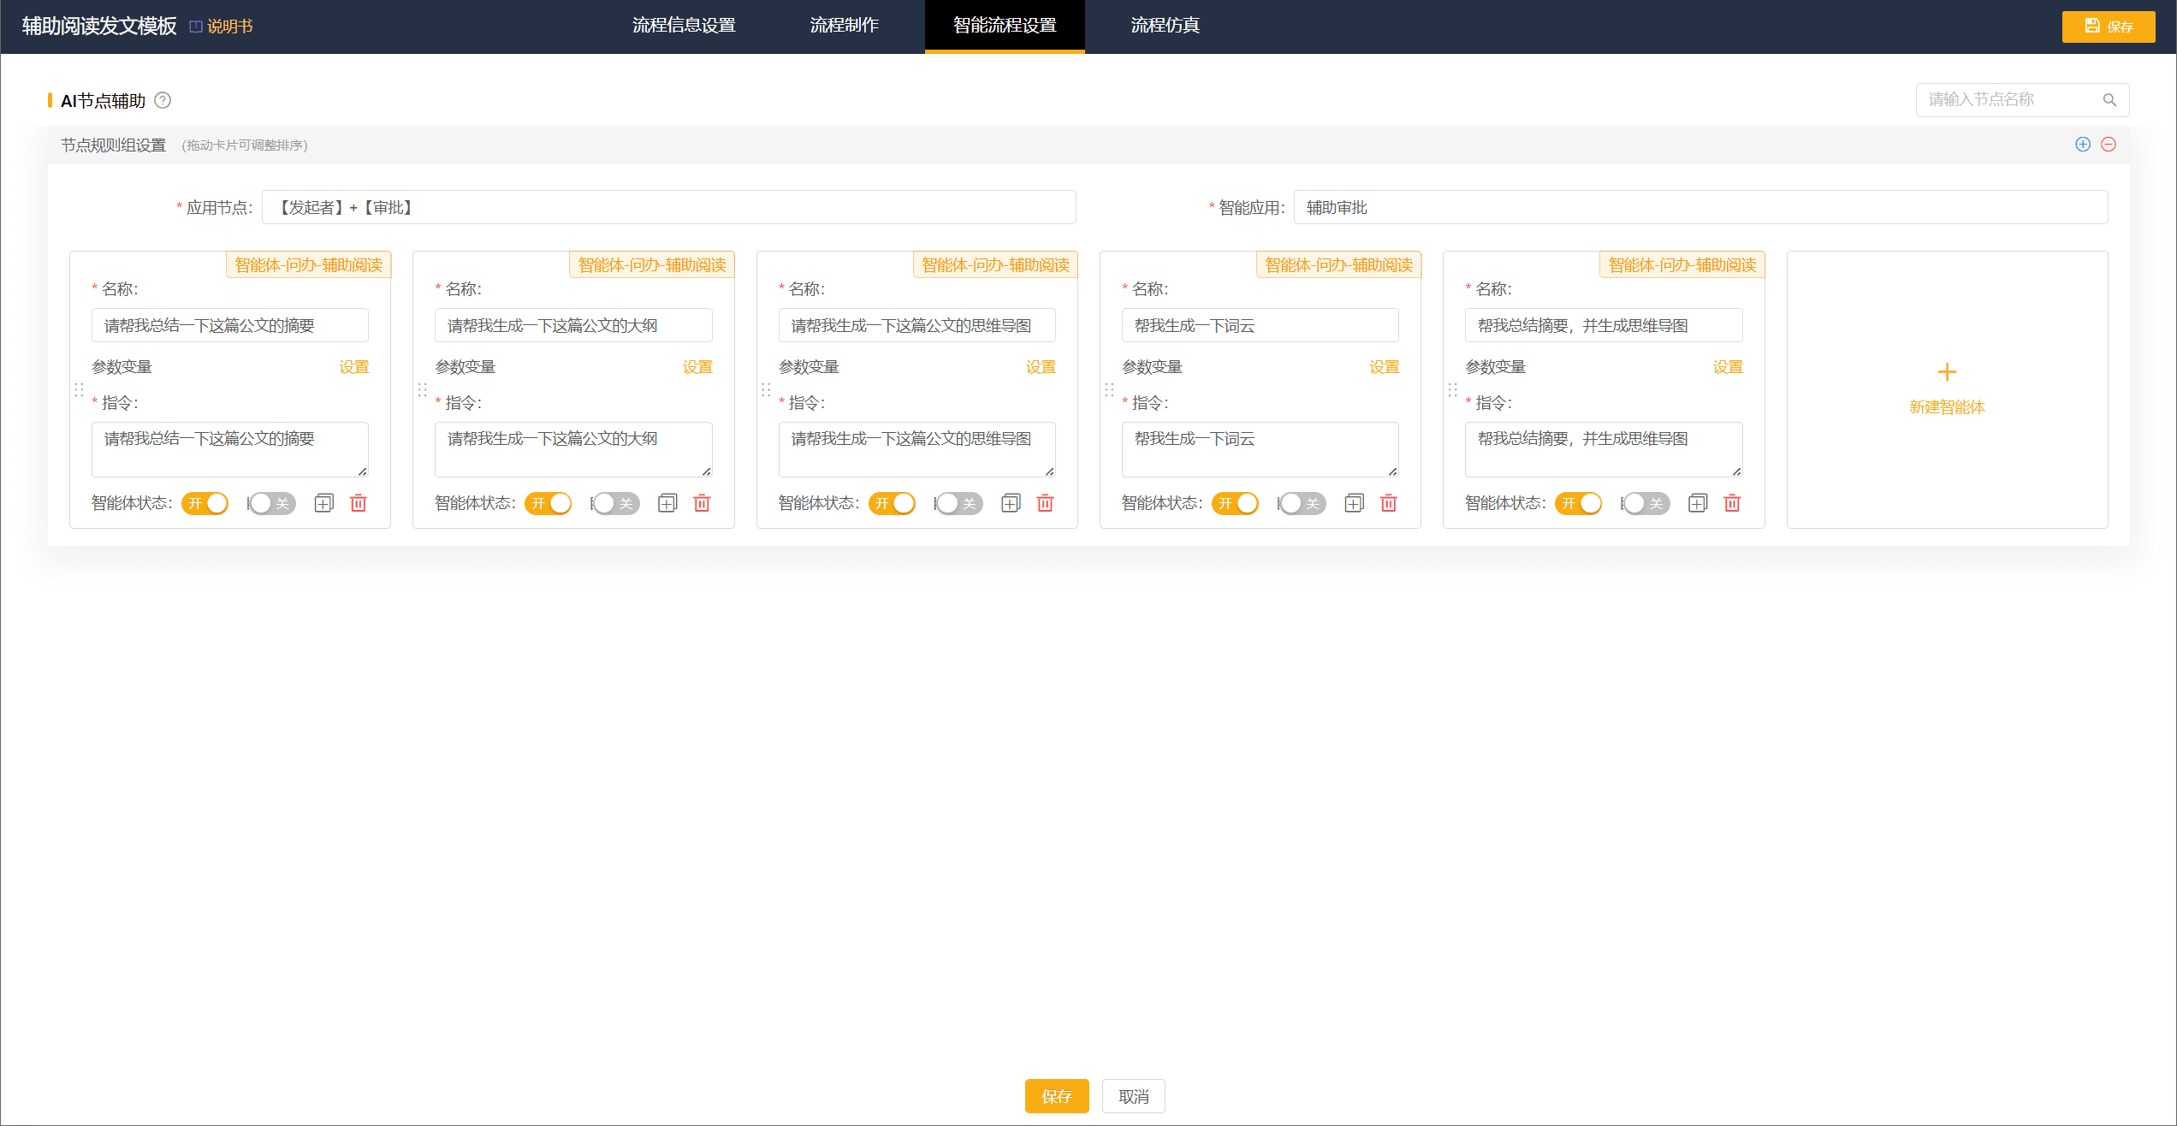
Task: Click the drag handle of the 公文的摘要 card
Action: click(79, 390)
